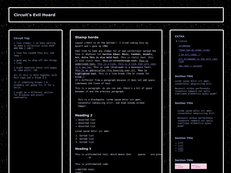Click the 'duct tape and a dream' paragraph

35,76
